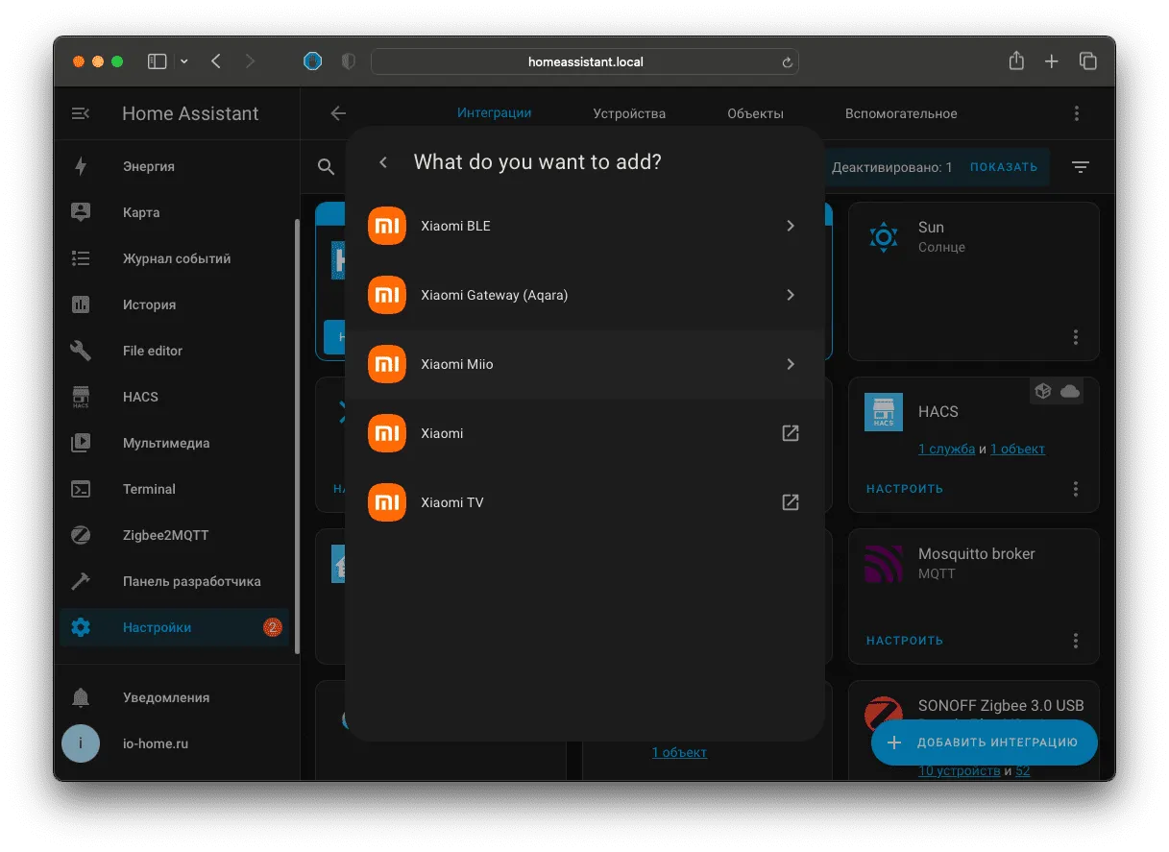The width and height of the screenshot is (1169, 852).
Task: Open the filter icon next to ПОКАЗАТЬ
Action: tap(1081, 167)
